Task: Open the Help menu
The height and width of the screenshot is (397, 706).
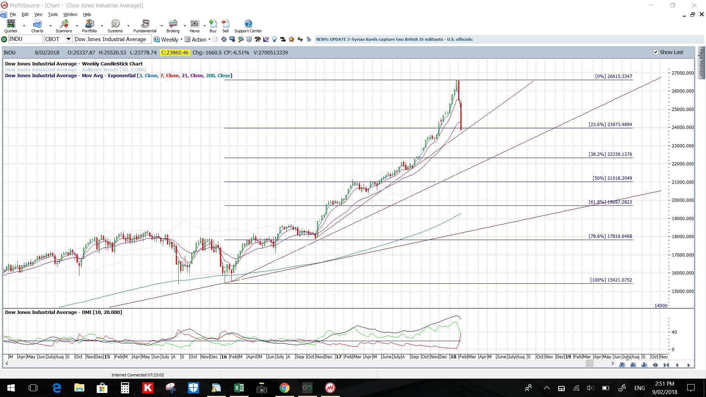Action: [87, 14]
